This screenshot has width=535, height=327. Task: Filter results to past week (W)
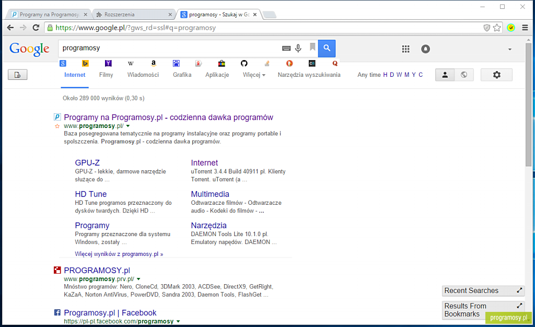click(x=399, y=75)
